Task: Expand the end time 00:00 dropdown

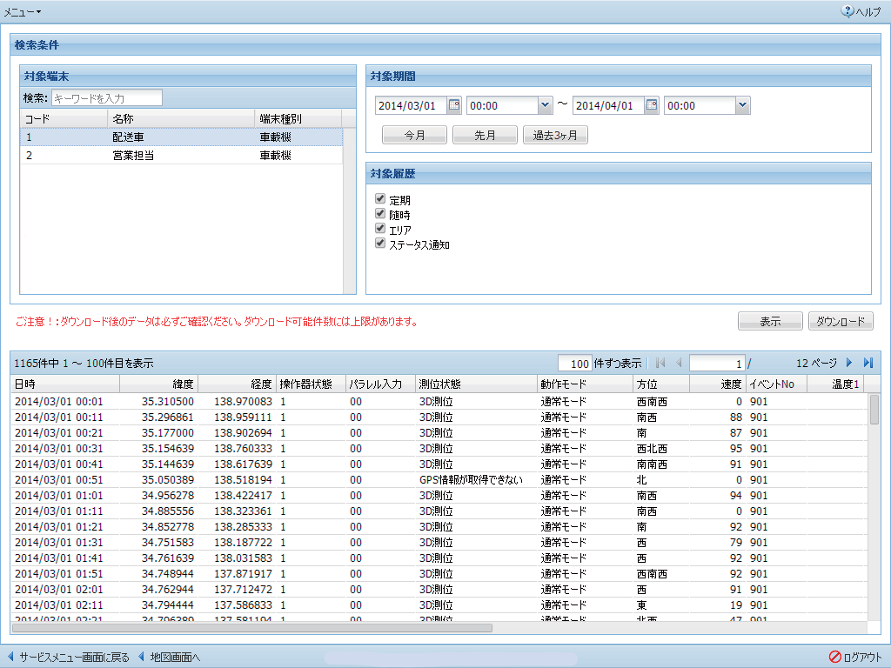Action: [743, 105]
